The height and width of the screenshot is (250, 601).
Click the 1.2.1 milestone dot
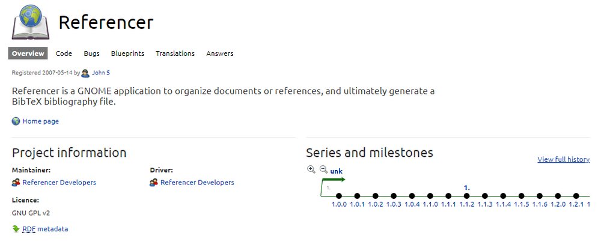pos(576,196)
